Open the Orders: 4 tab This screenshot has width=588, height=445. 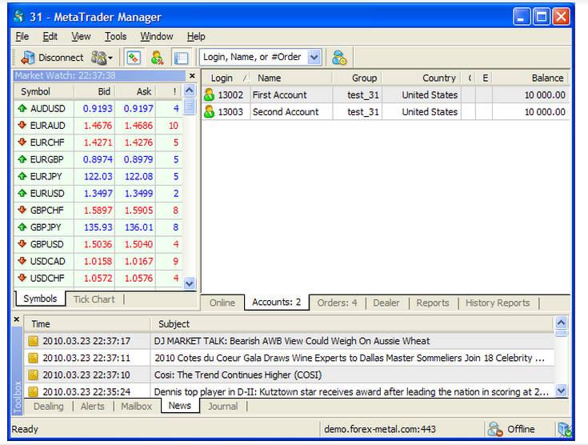click(337, 303)
